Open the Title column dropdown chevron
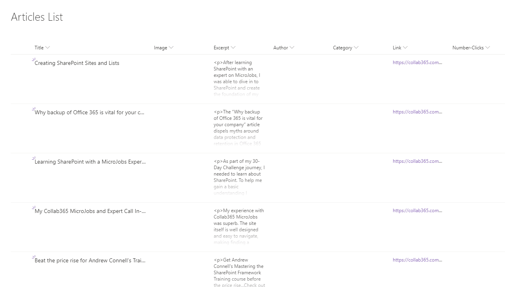 pyautogui.click(x=48, y=48)
